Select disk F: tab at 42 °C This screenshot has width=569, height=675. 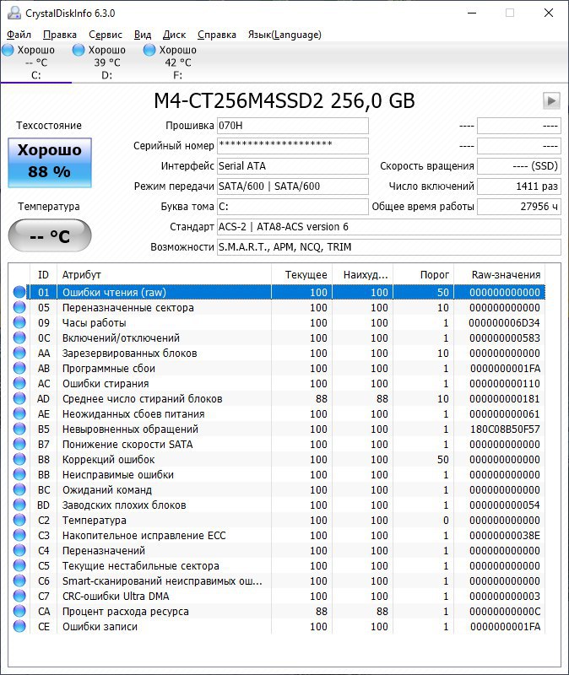[x=177, y=62]
